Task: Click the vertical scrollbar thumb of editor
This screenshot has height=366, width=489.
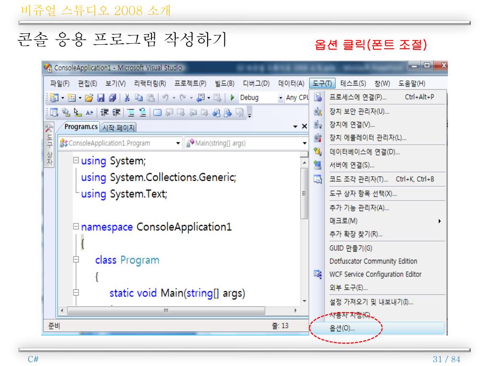Action: (x=304, y=193)
